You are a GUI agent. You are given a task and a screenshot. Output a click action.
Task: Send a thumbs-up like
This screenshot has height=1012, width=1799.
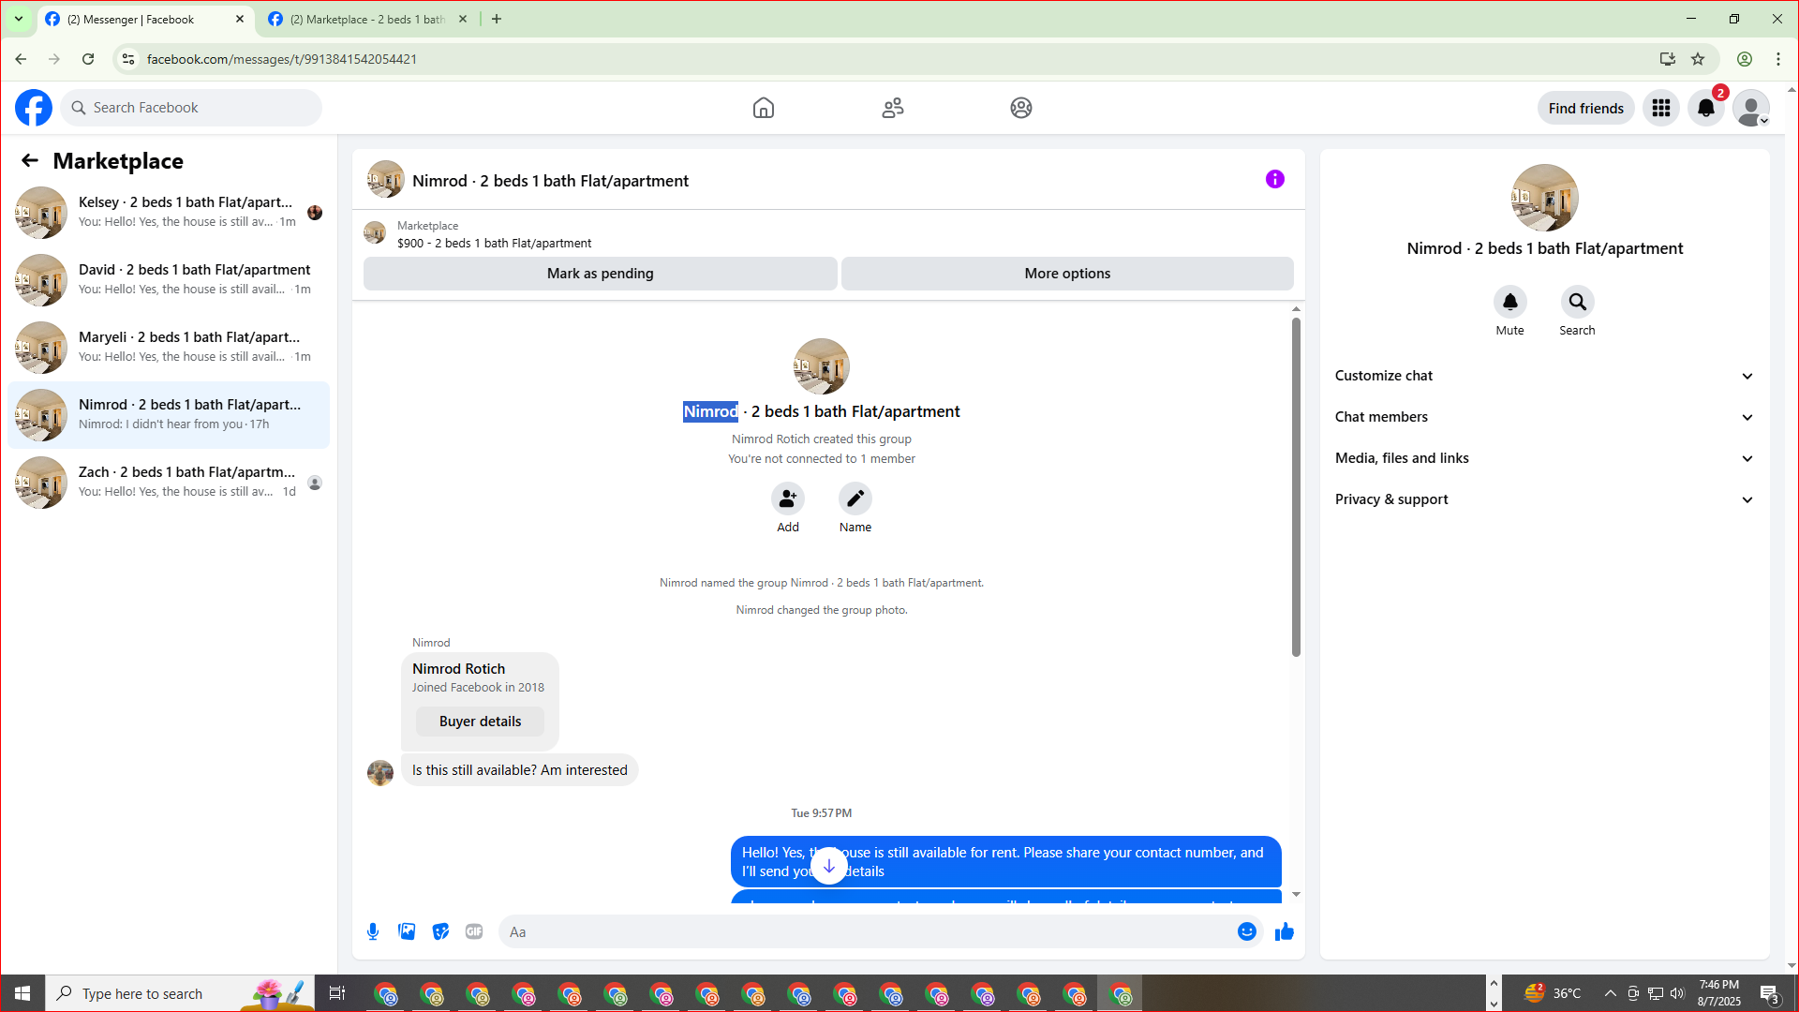[x=1285, y=931]
